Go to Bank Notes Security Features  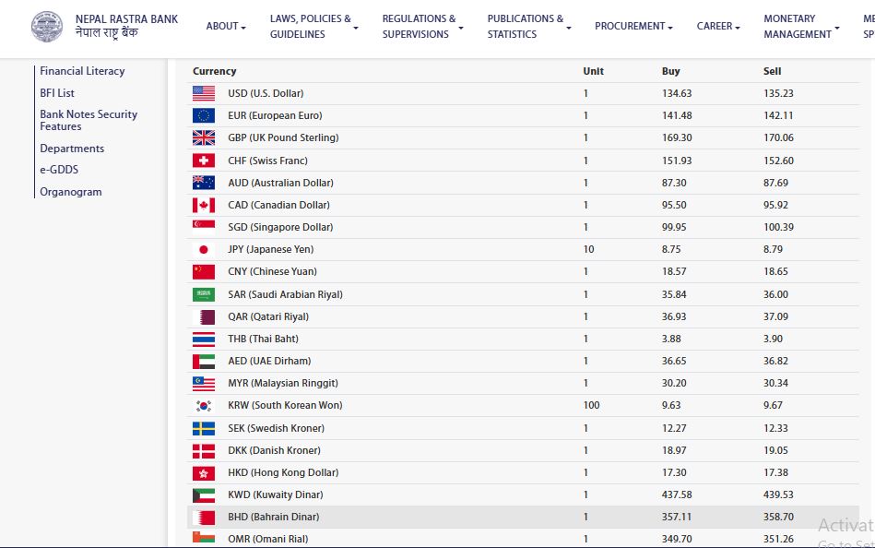89,121
